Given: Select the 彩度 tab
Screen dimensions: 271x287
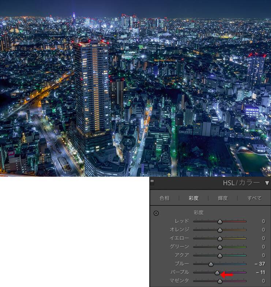Looking at the screenshot, I should 193,198.
